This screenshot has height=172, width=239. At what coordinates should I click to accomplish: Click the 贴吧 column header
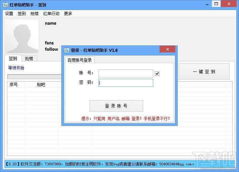coord(41,84)
